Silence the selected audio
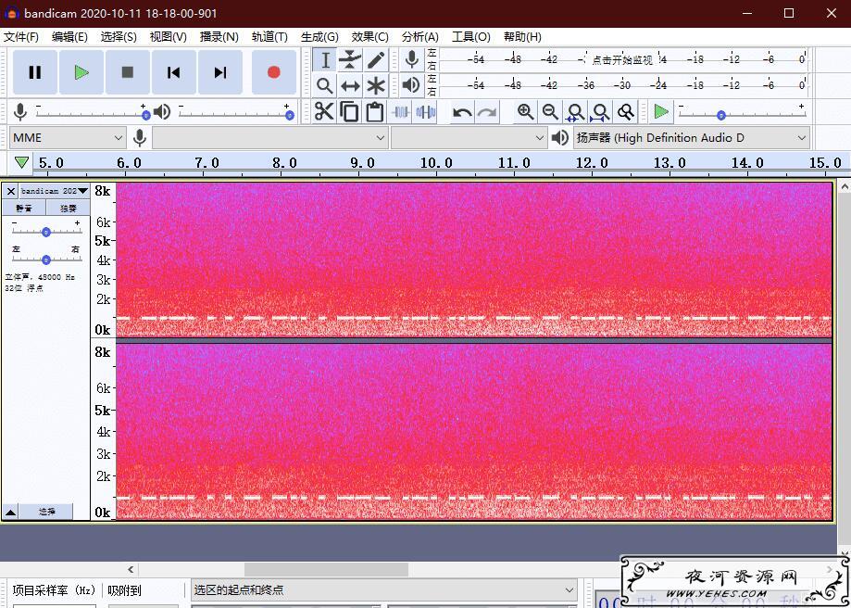The width and height of the screenshot is (851, 608). point(426,112)
